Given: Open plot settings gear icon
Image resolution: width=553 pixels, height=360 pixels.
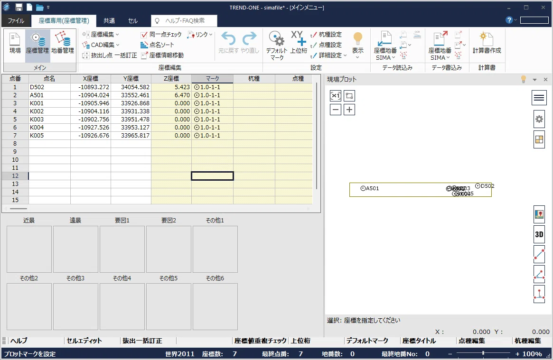Looking at the screenshot, I should (x=539, y=119).
